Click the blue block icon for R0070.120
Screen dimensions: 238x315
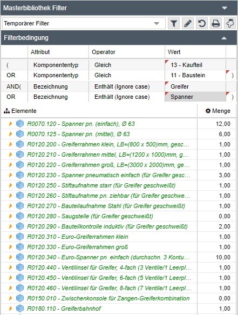point(20,124)
